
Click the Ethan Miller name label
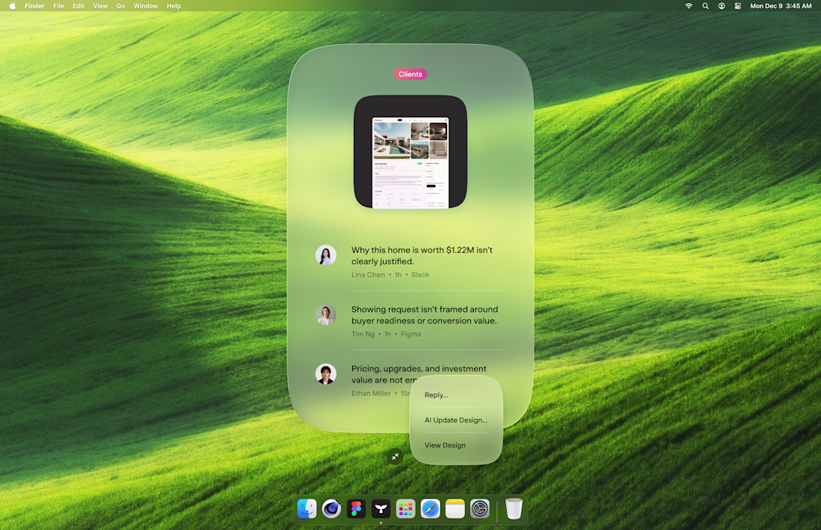coord(371,393)
